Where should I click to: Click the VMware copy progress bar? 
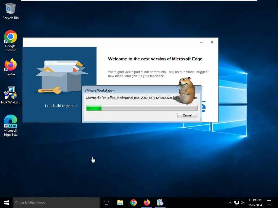[142, 108]
